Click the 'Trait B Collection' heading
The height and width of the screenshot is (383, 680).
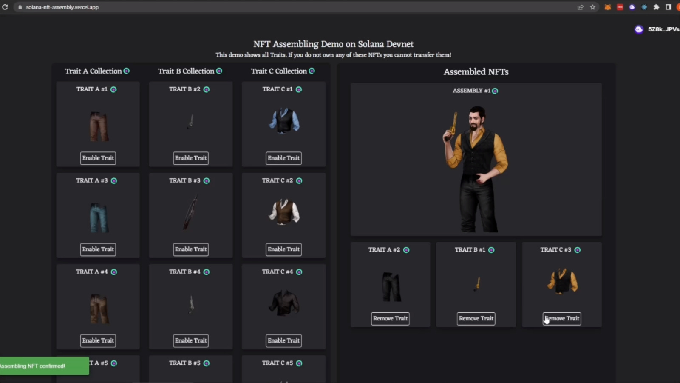coord(186,71)
